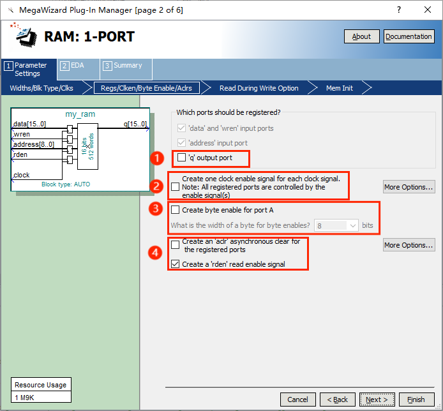Open the byte width dropdown showing 8
This screenshot has width=443, height=411.
[336, 225]
